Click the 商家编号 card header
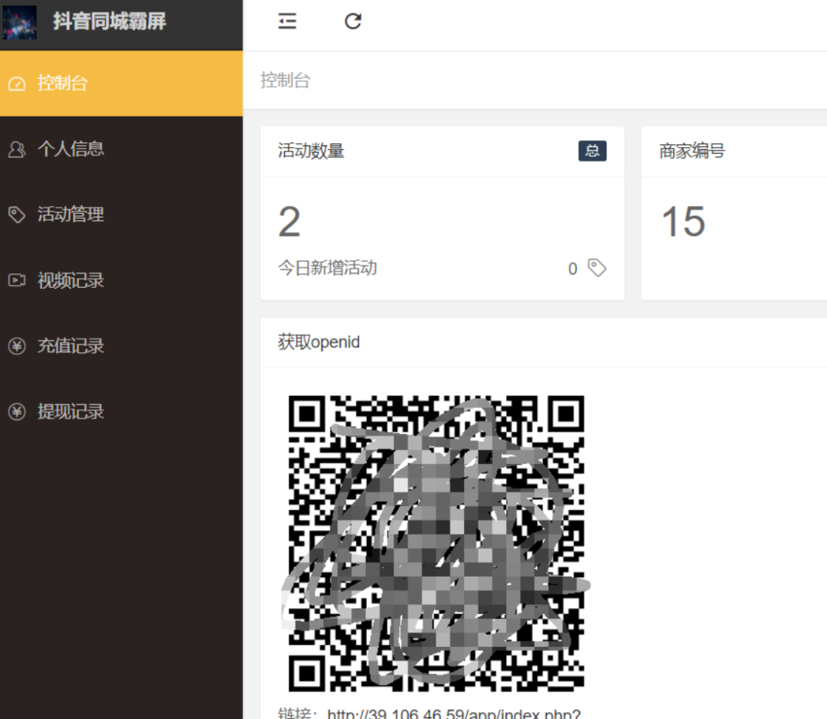The height and width of the screenshot is (719, 827). click(692, 151)
